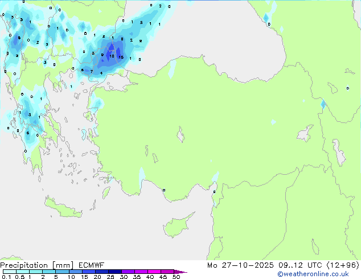Image resolution: width=361 pixels, height=279 pixels.
Task: Click the '40' legend scale label
Action: pyautogui.click(x=150, y=277)
